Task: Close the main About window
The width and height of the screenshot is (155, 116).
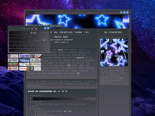Action: coord(127,12)
